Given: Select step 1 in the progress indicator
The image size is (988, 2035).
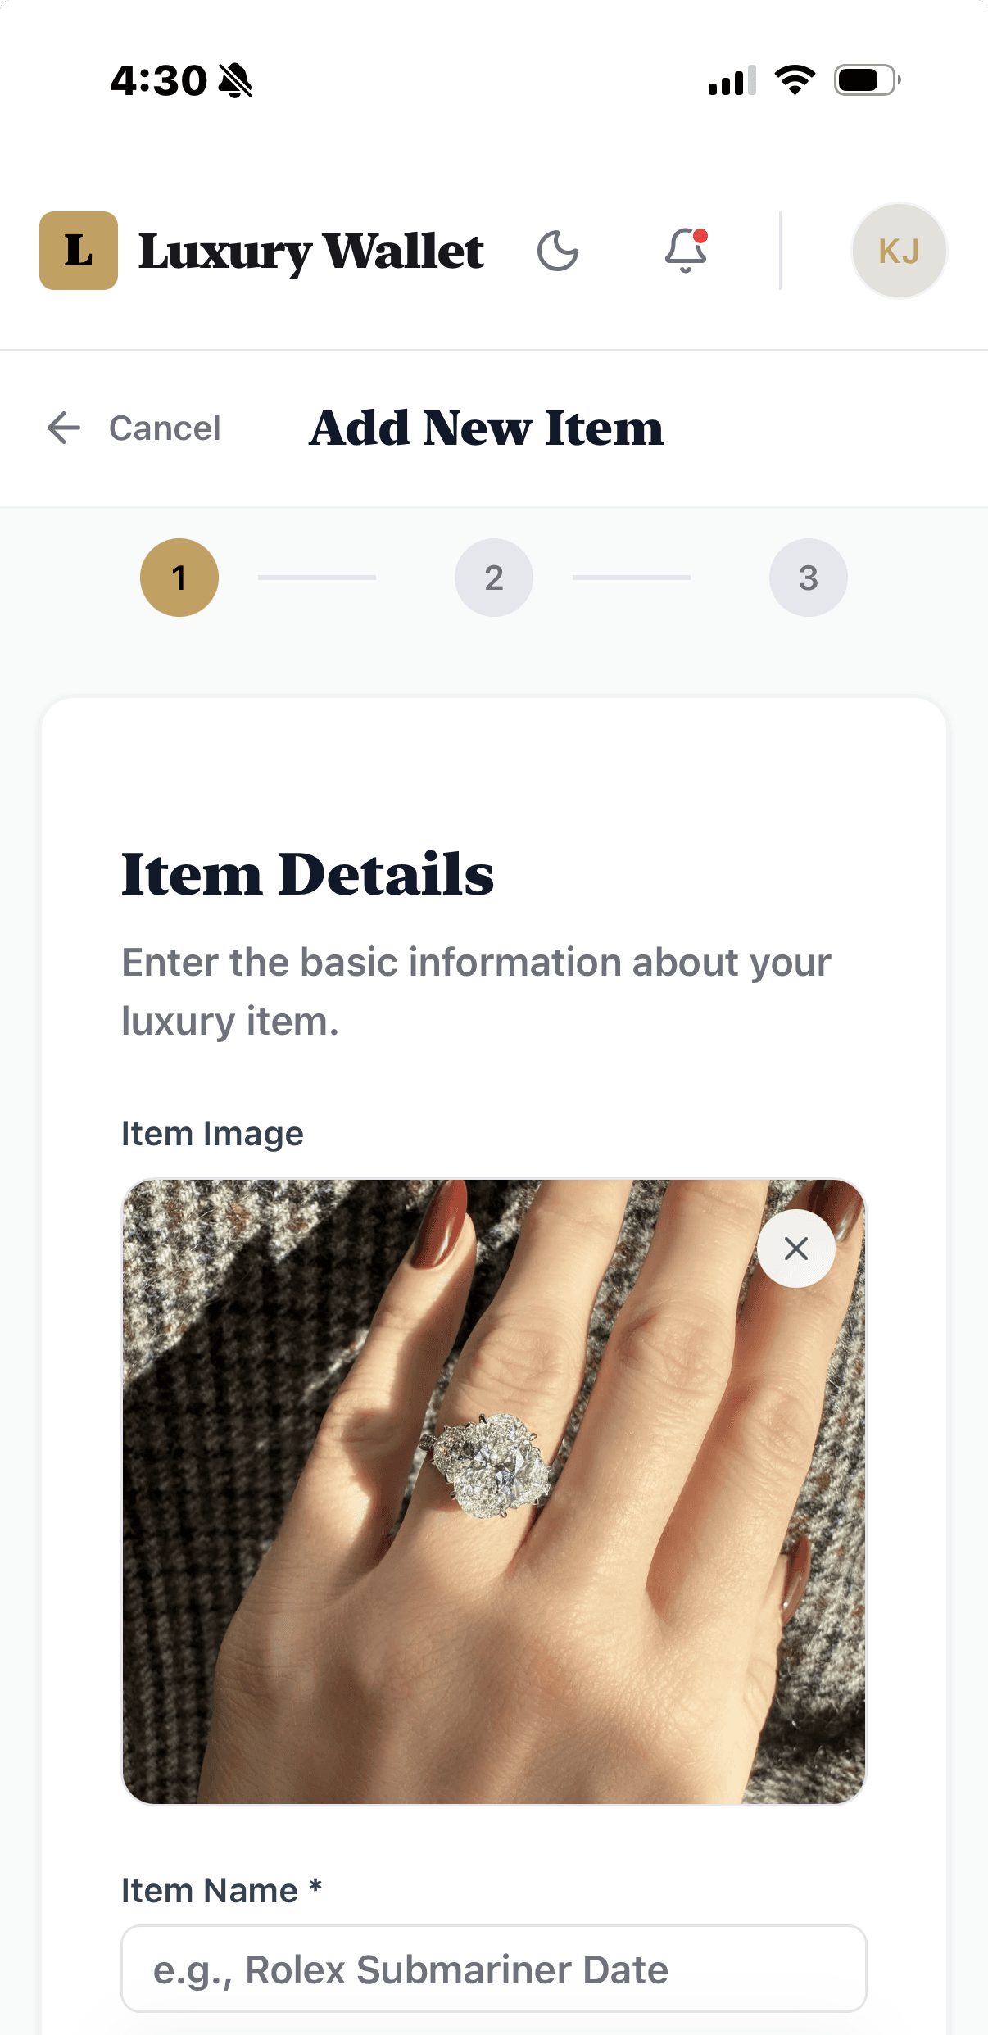Looking at the screenshot, I should coord(179,578).
